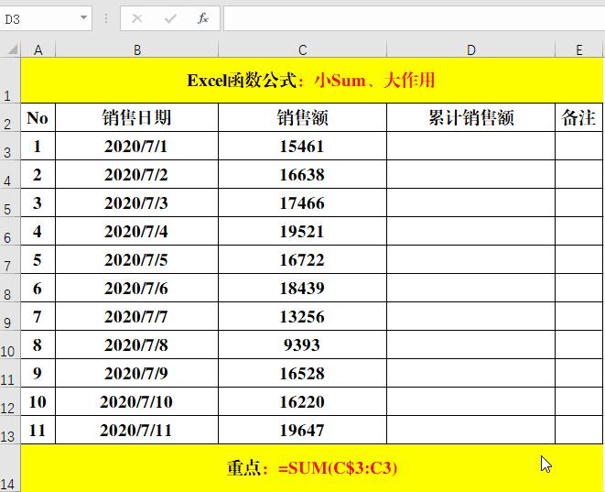This screenshot has height=492, width=605.
Task: Click the '备注' header cell
Action: (x=579, y=117)
